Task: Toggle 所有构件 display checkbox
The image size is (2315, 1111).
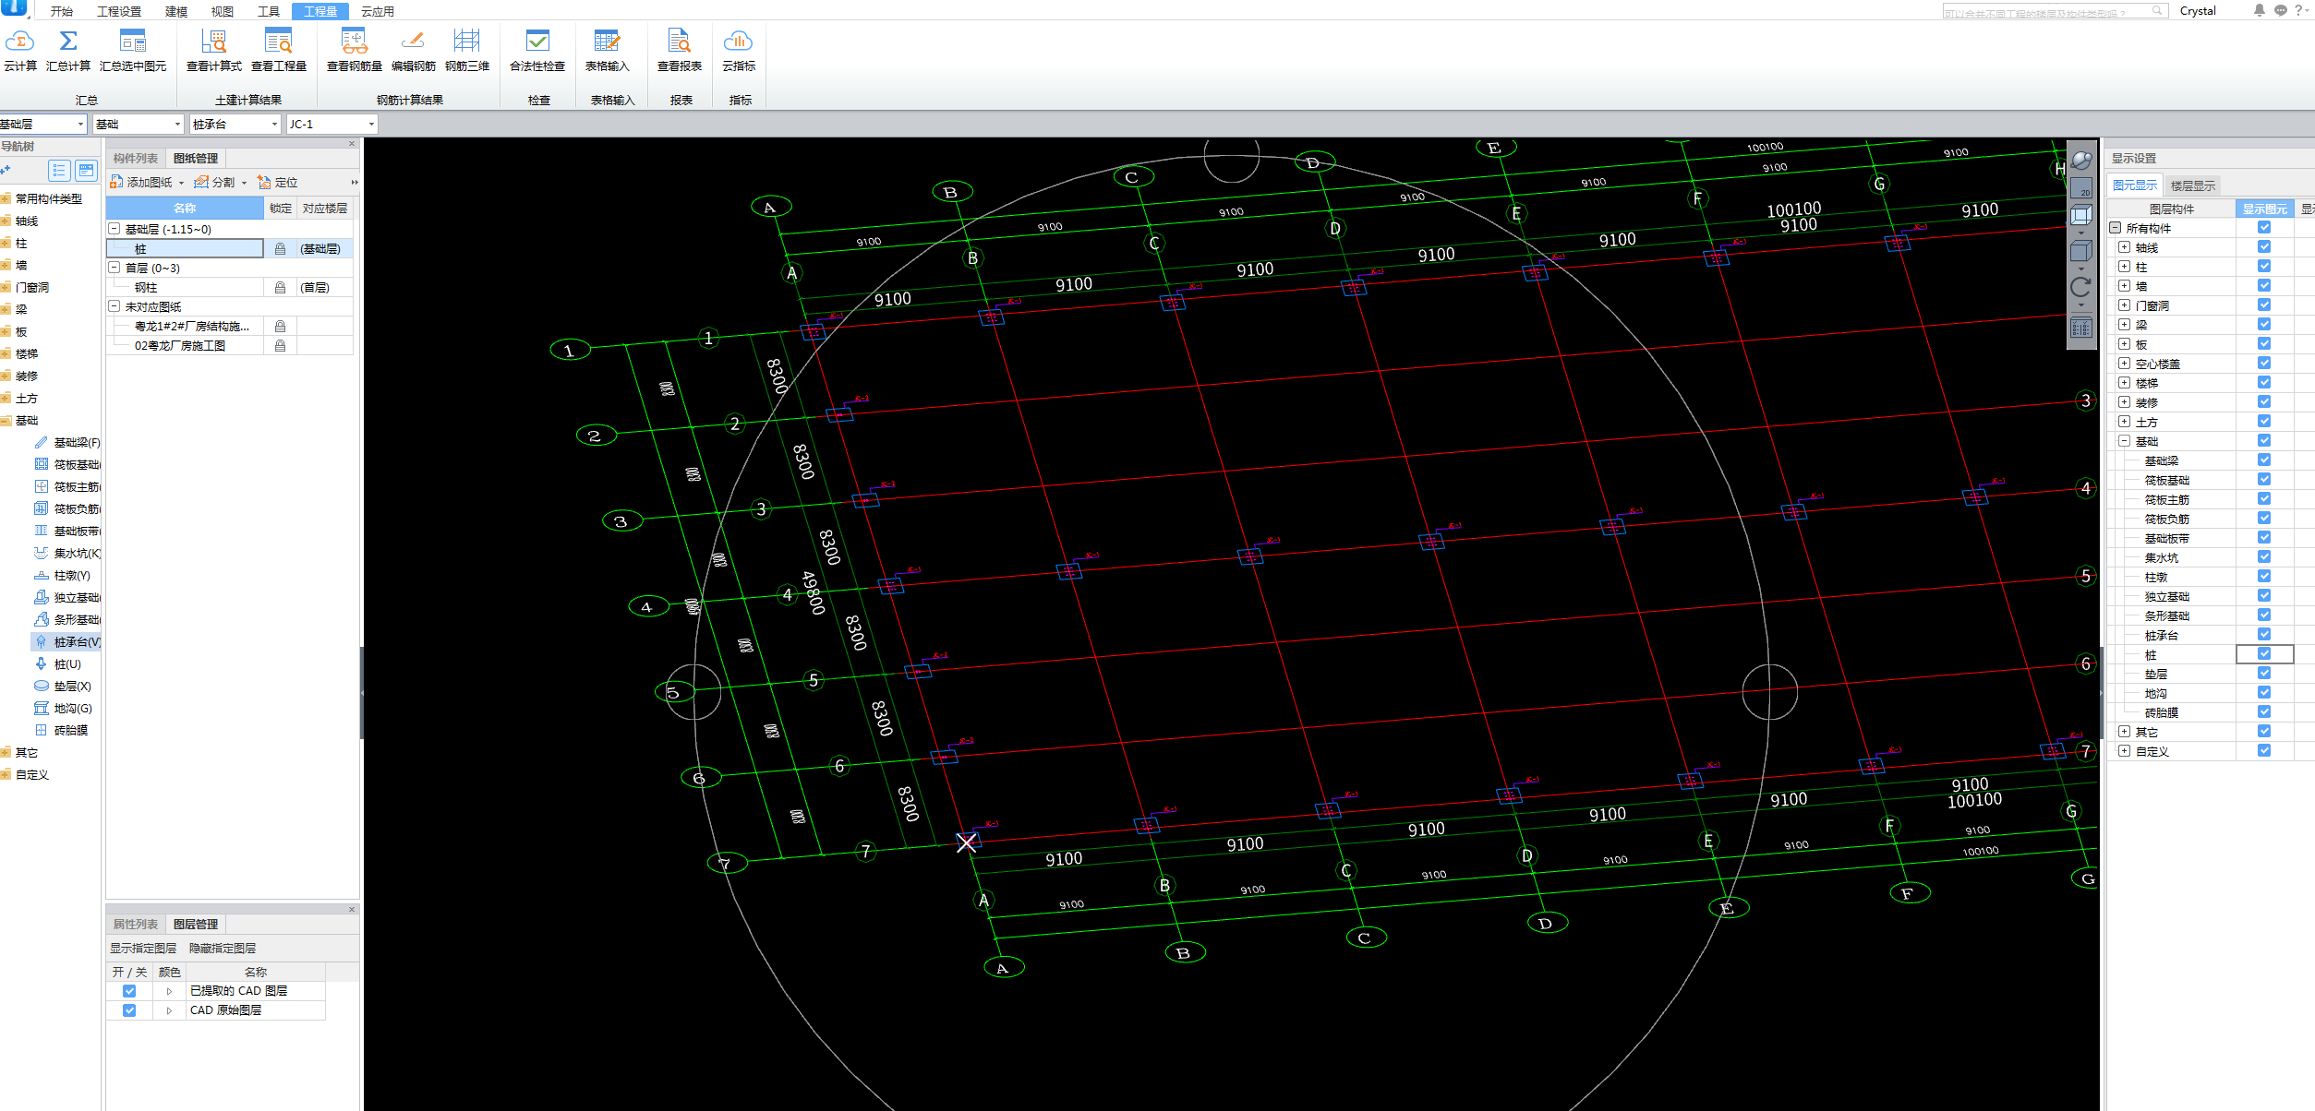Action: pyautogui.click(x=2264, y=227)
